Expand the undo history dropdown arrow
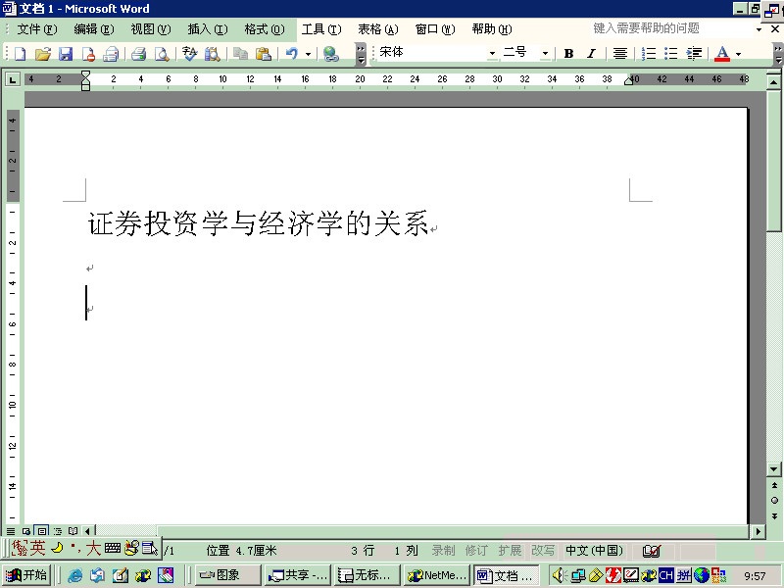The image size is (784, 588). tap(308, 54)
